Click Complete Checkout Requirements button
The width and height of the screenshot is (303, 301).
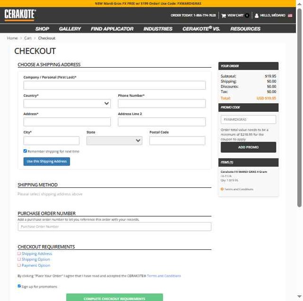point(115,298)
